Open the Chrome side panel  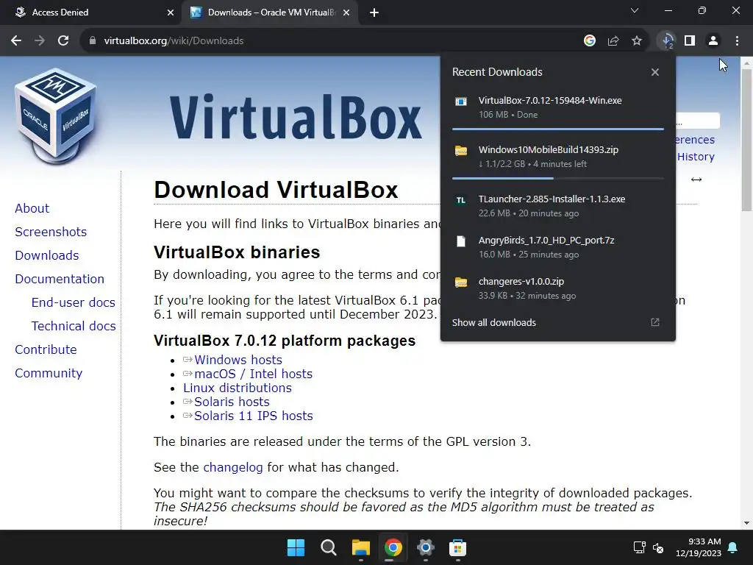coord(690,41)
